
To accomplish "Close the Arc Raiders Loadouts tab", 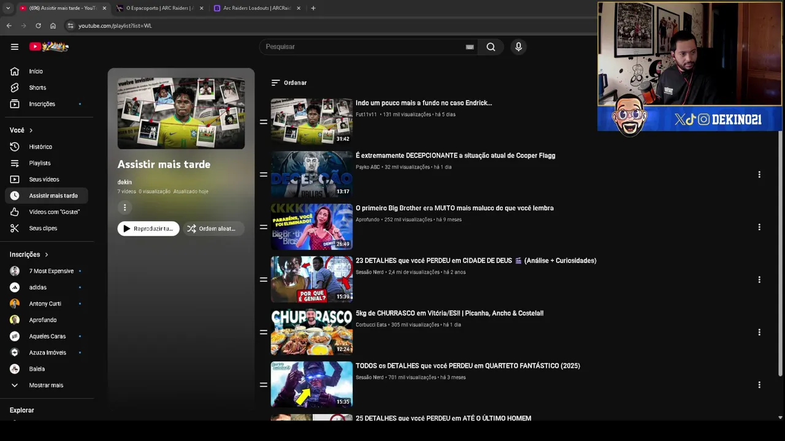I will [299, 8].
